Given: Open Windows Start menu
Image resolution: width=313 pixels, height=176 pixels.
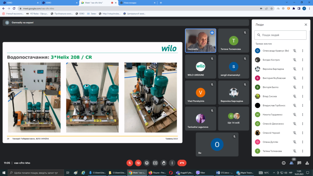Looking at the screenshot, I should click(x=4, y=173).
